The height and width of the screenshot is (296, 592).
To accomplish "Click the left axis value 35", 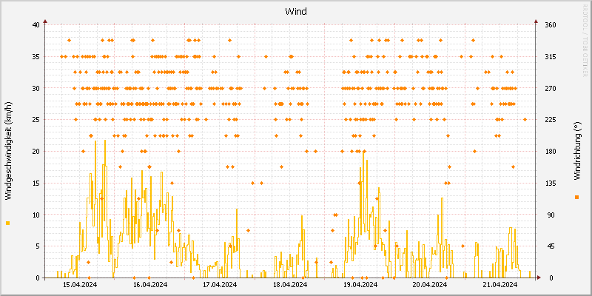I will click(36, 57).
